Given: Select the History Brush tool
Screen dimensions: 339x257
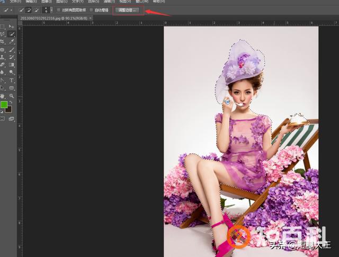Looking at the screenshot, I should click(12, 57).
